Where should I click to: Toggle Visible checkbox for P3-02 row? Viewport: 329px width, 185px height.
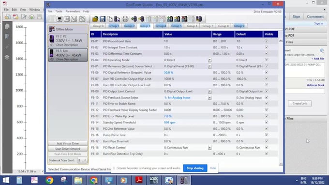tap(267, 47)
